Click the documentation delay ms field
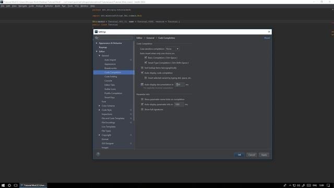 [180, 85]
